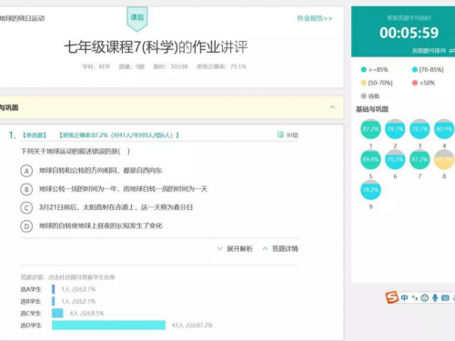Screen dimensions: 455x341
Task: Select answer option D radio circle
Action: (26, 226)
